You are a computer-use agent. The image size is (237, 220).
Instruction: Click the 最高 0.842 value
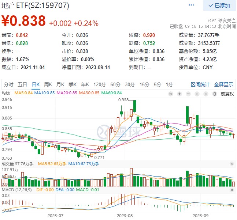click(22, 35)
